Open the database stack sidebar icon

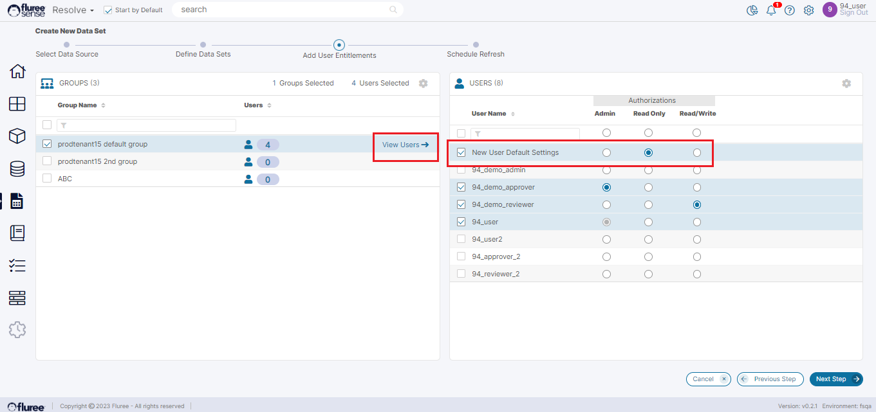pos(17,169)
